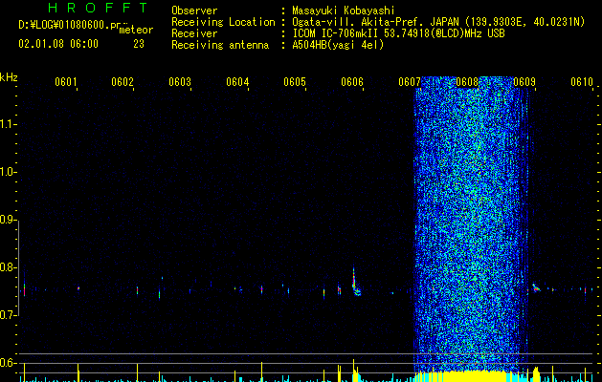Select the A504HB(yagi 4el) antenna text
Image resolution: width=602 pixels, height=382 pixels.
(x=338, y=45)
